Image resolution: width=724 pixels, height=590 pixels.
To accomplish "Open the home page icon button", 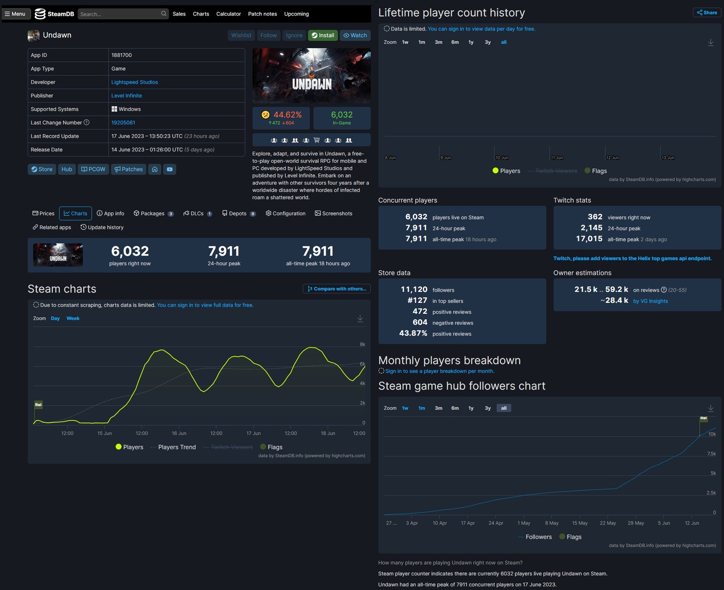I will click(x=155, y=169).
